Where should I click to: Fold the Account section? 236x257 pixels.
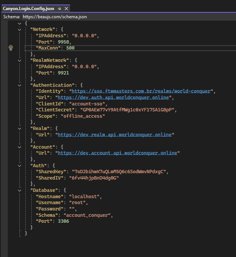click(19, 147)
